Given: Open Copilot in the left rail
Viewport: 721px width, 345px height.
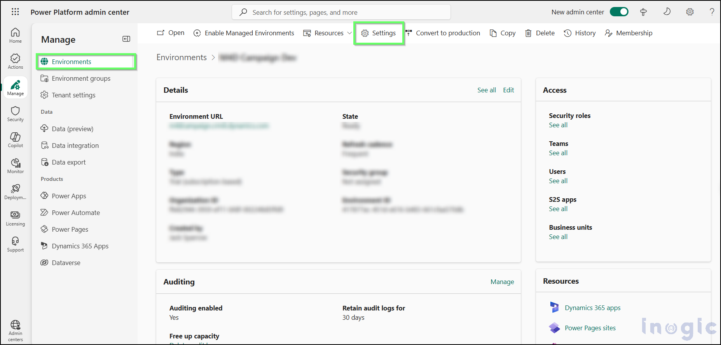Looking at the screenshot, I should point(16,140).
